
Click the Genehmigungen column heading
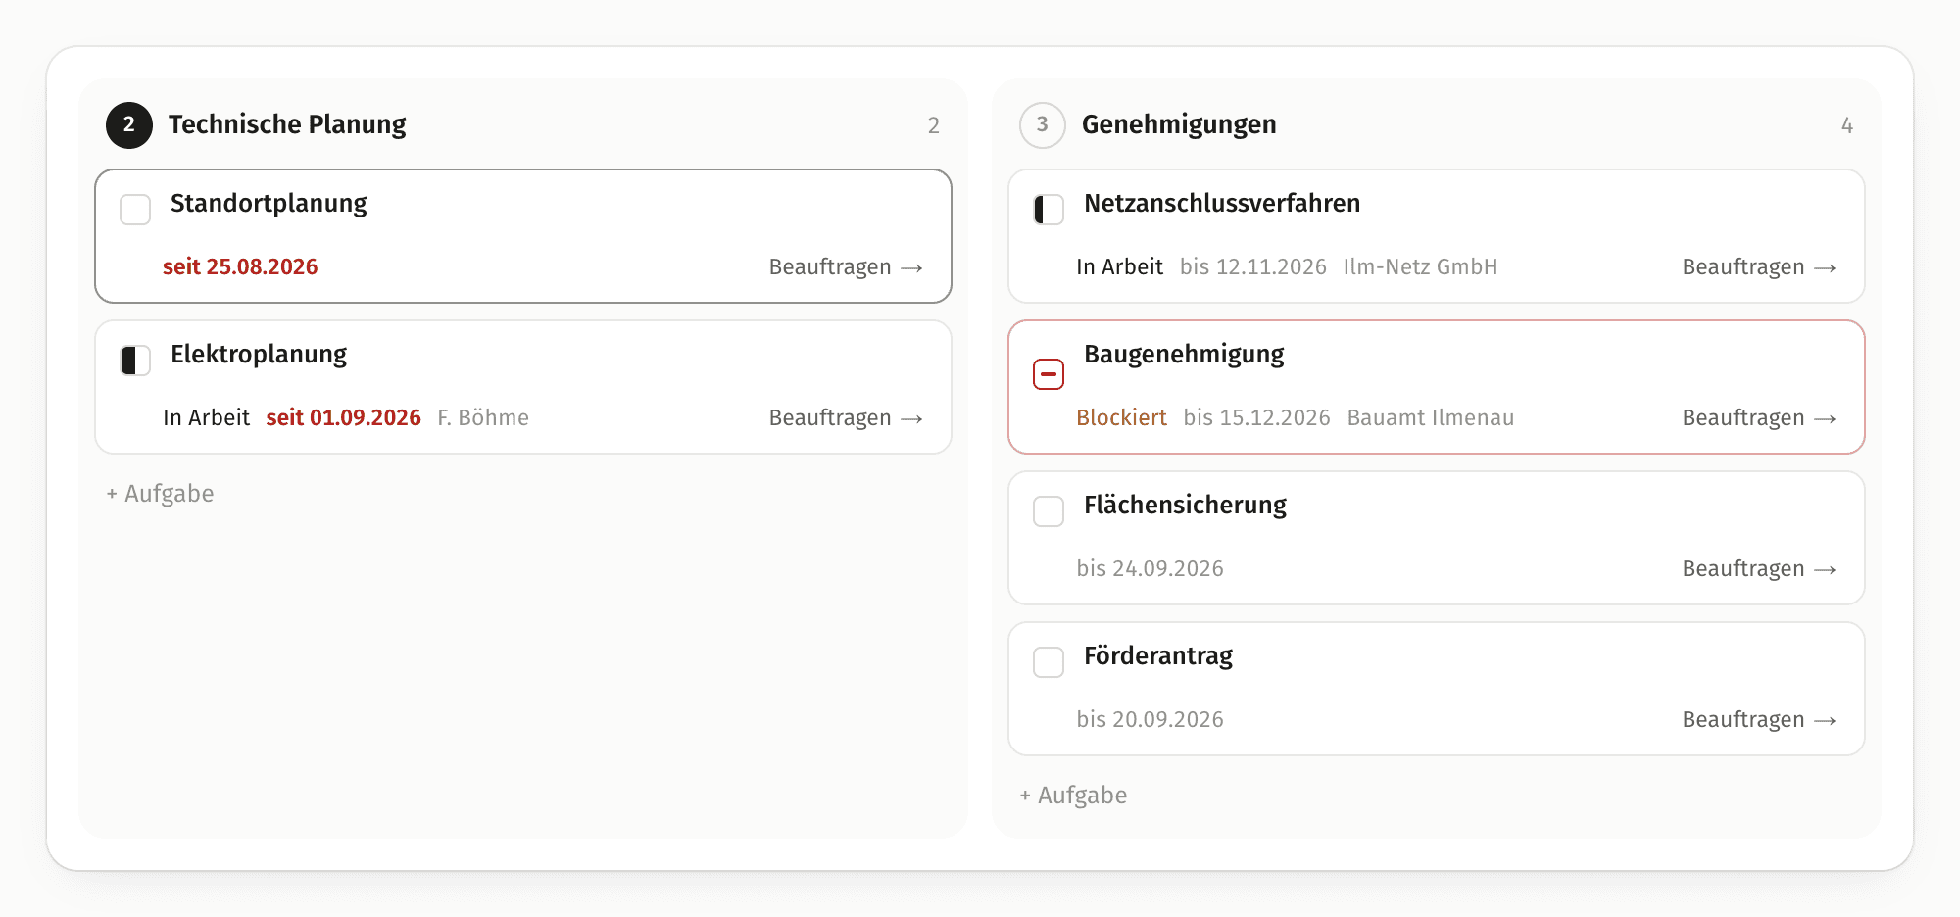(x=1179, y=125)
